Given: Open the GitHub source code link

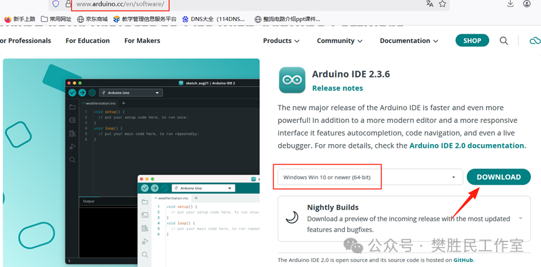Looking at the screenshot, I should [463, 260].
